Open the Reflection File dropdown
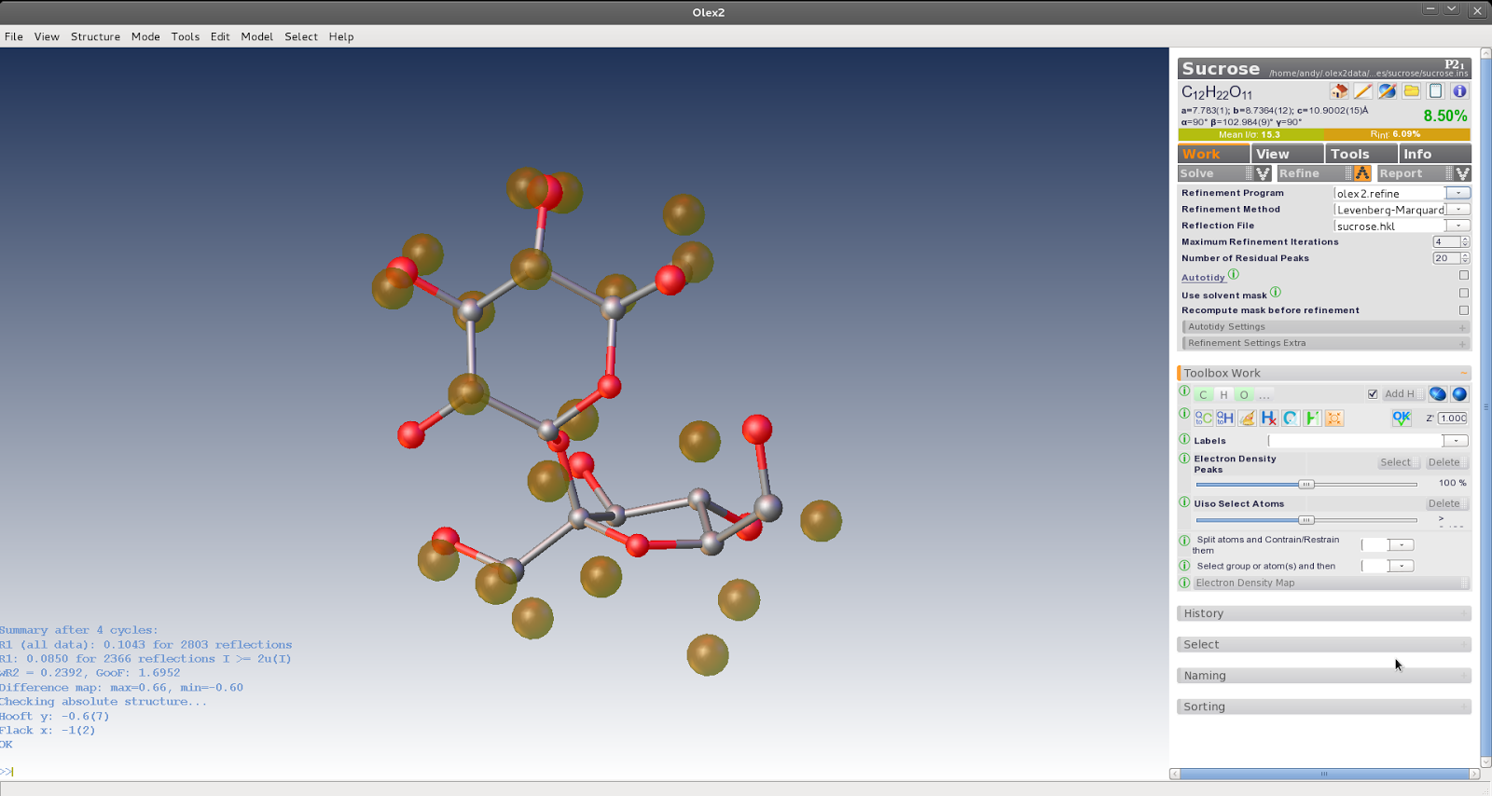Screen dimensions: 1492x796 pos(1458,226)
